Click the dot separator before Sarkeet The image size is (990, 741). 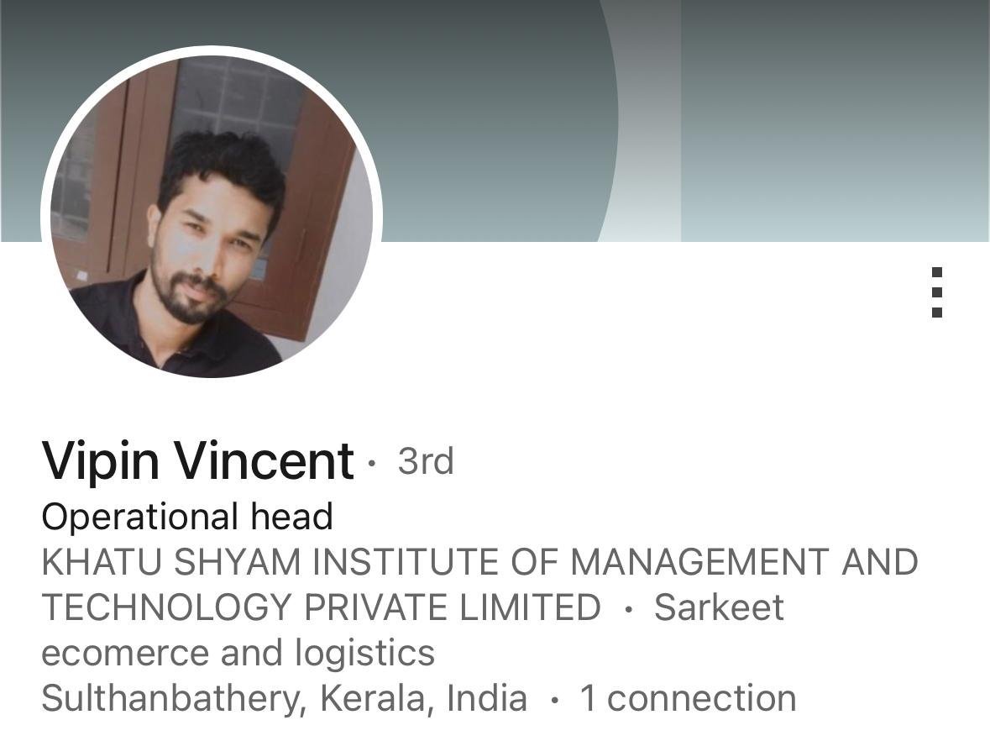[627, 610]
